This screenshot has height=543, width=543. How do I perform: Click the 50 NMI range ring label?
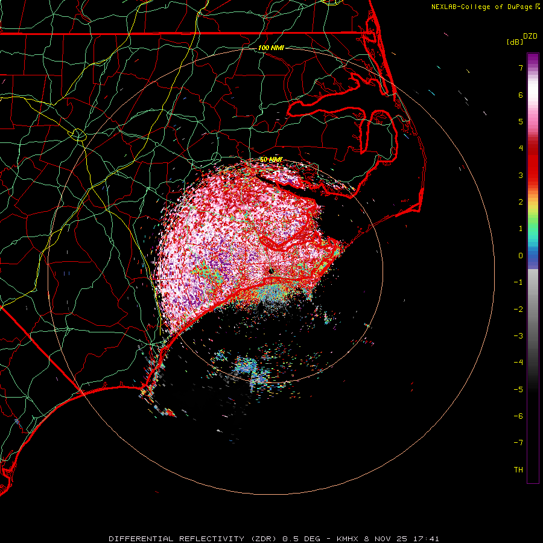tap(271, 160)
